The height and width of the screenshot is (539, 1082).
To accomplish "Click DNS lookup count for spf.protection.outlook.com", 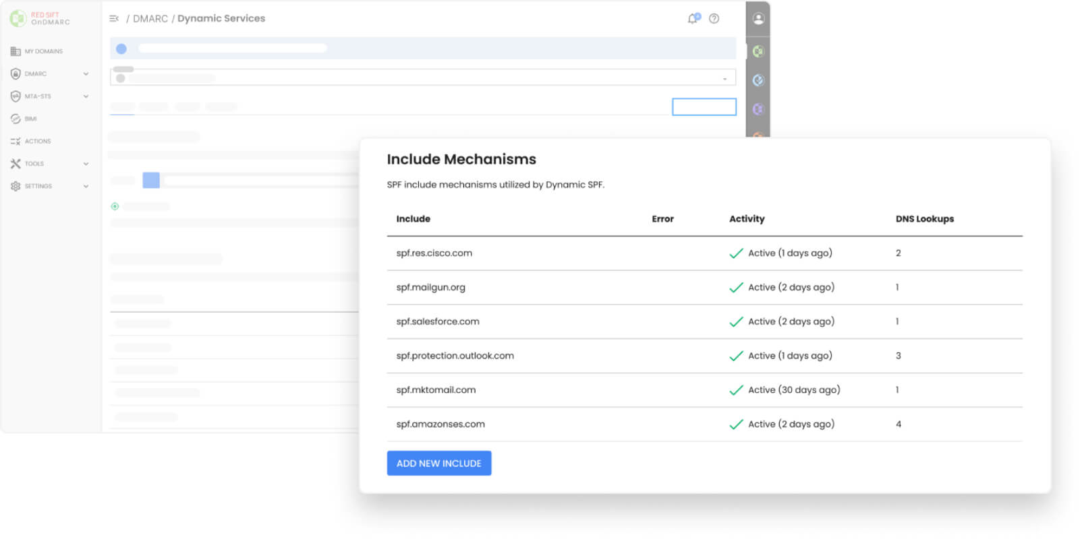I will point(899,356).
